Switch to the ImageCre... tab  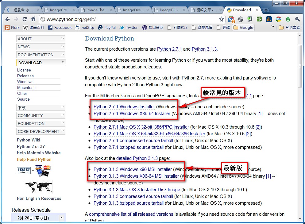[59, 10]
